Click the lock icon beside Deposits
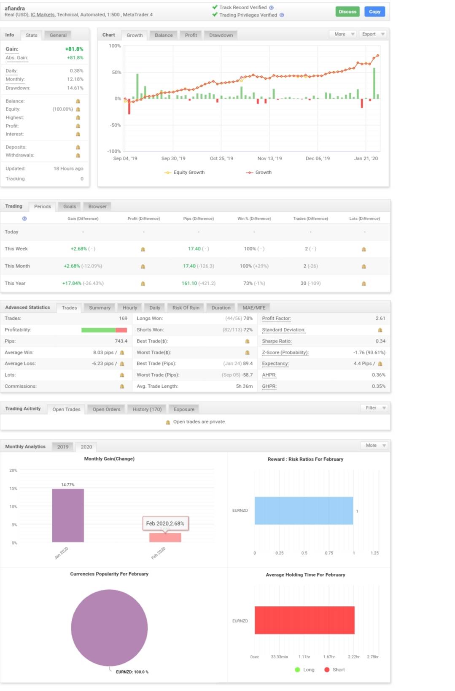The image size is (455, 691). pyautogui.click(x=78, y=147)
